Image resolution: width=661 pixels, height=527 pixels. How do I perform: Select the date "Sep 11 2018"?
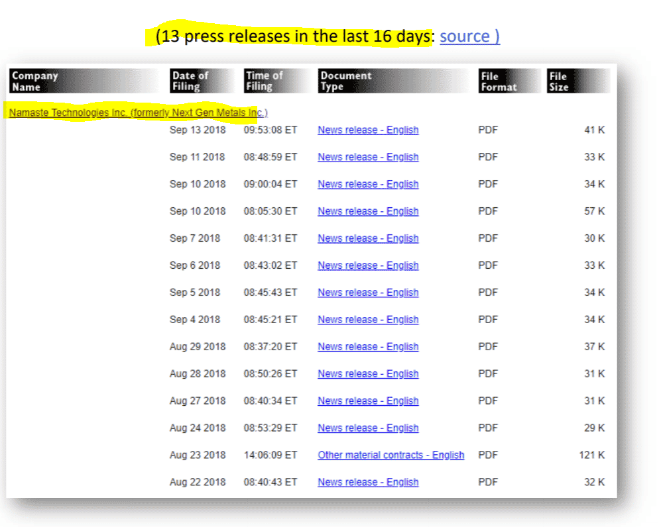(x=198, y=157)
